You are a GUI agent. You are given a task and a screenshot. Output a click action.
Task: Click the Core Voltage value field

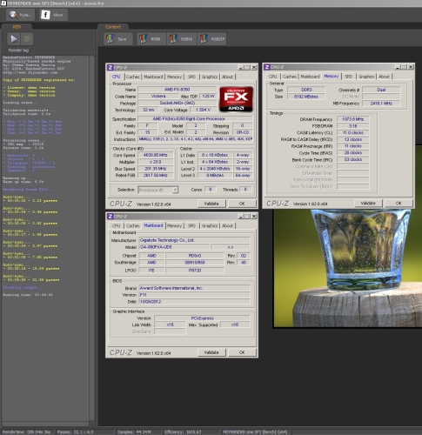pyautogui.click(x=203, y=110)
